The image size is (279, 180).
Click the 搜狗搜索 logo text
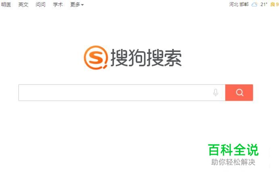146,58
